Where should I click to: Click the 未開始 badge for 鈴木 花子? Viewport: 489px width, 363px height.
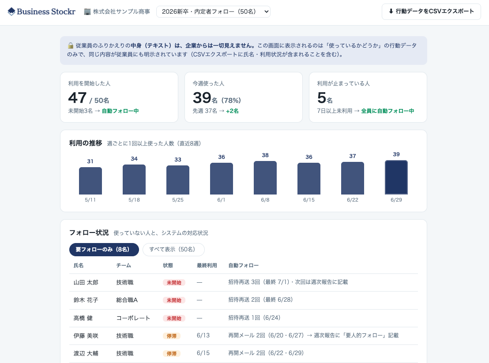tap(174, 300)
